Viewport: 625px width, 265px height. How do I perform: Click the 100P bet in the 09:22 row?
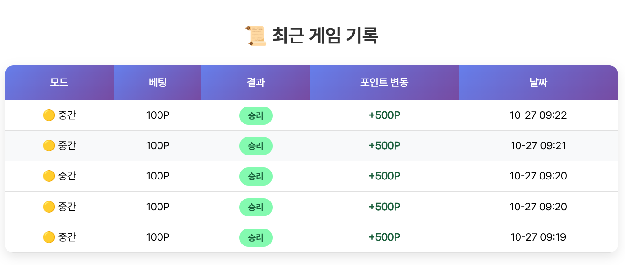pyautogui.click(x=158, y=115)
